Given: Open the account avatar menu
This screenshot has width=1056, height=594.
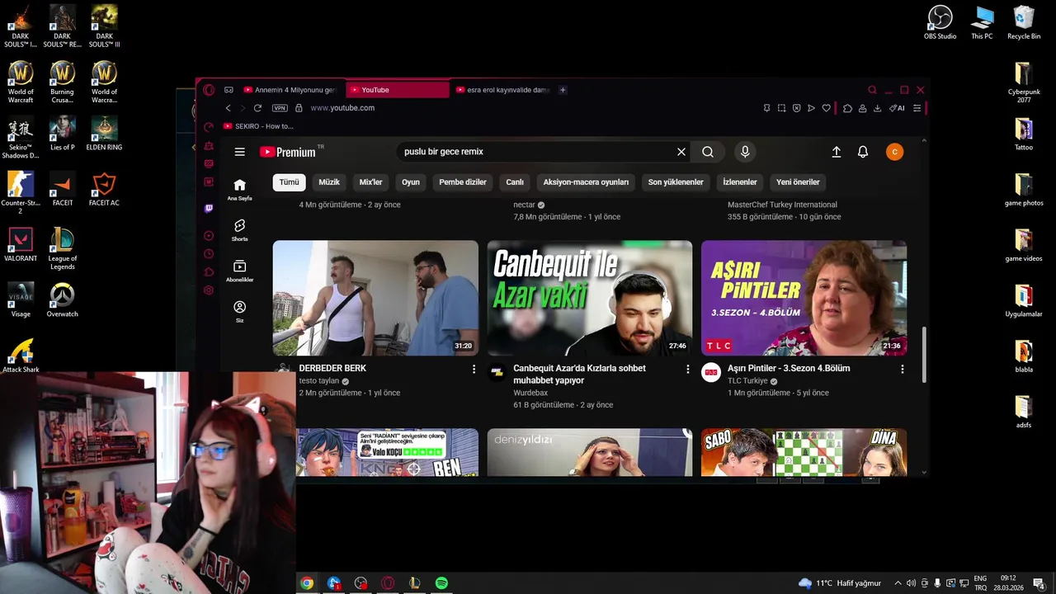Looking at the screenshot, I should point(894,152).
